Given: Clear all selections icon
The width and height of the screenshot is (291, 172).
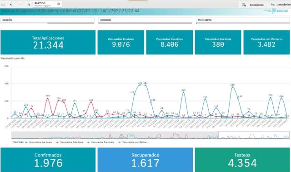Looking at the screenshot, I should [x=28, y=5].
